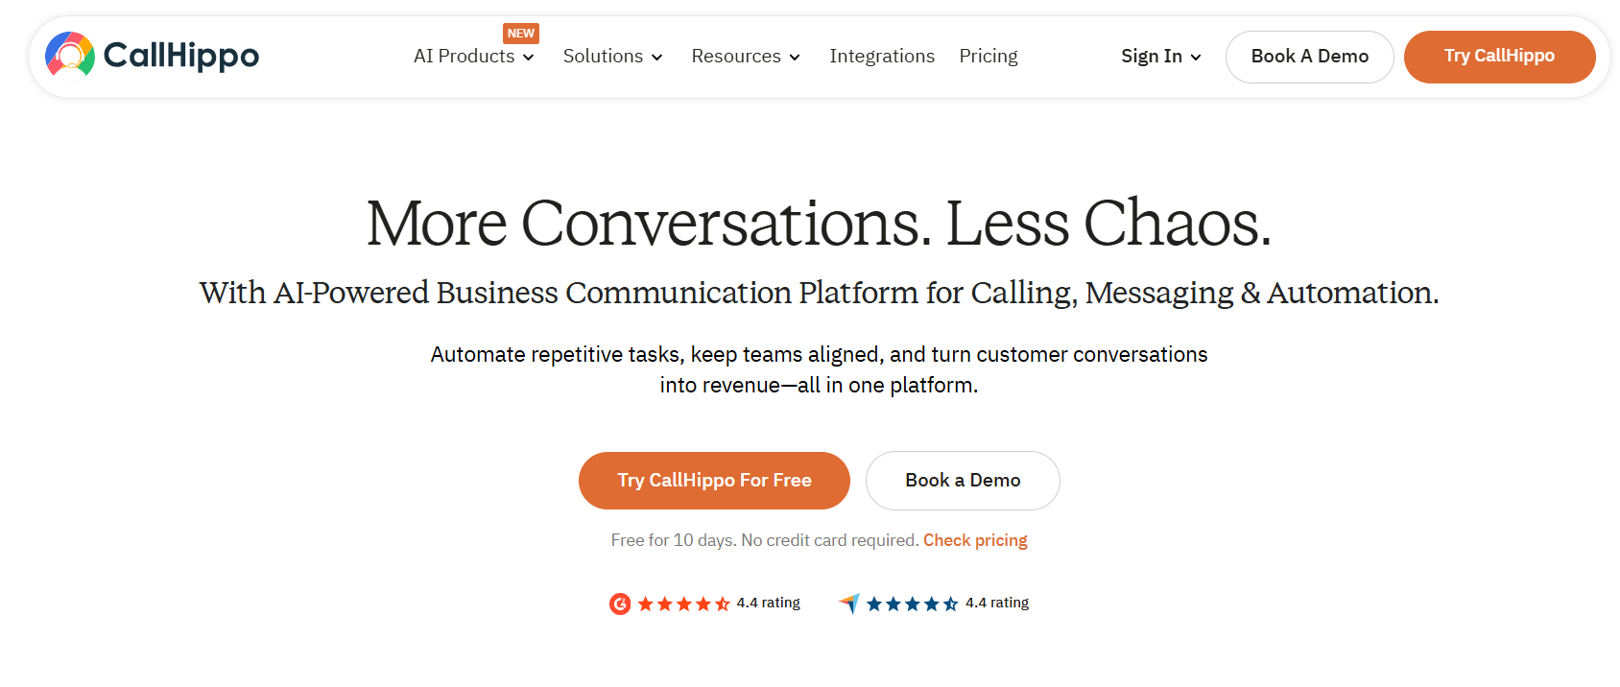This screenshot has height=687, width=1620.
Task: Follow the Check pricing link
Action: (975, 540)
